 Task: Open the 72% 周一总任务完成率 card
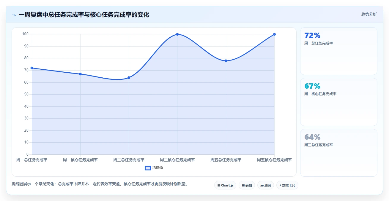(x=339, y=51)
